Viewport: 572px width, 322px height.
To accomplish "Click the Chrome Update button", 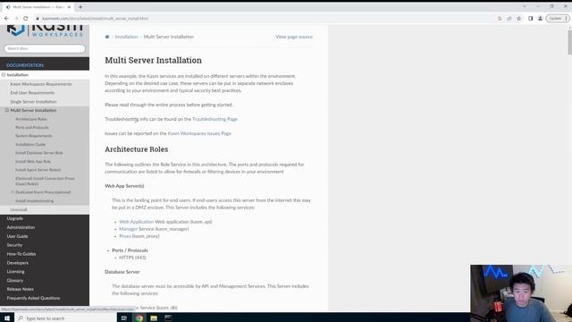I will 557,18.
